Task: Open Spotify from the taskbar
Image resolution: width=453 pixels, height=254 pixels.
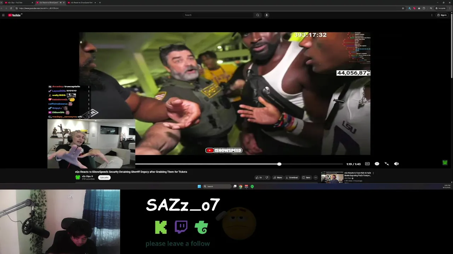Action: pyautogui.click(x=252, y=186)
